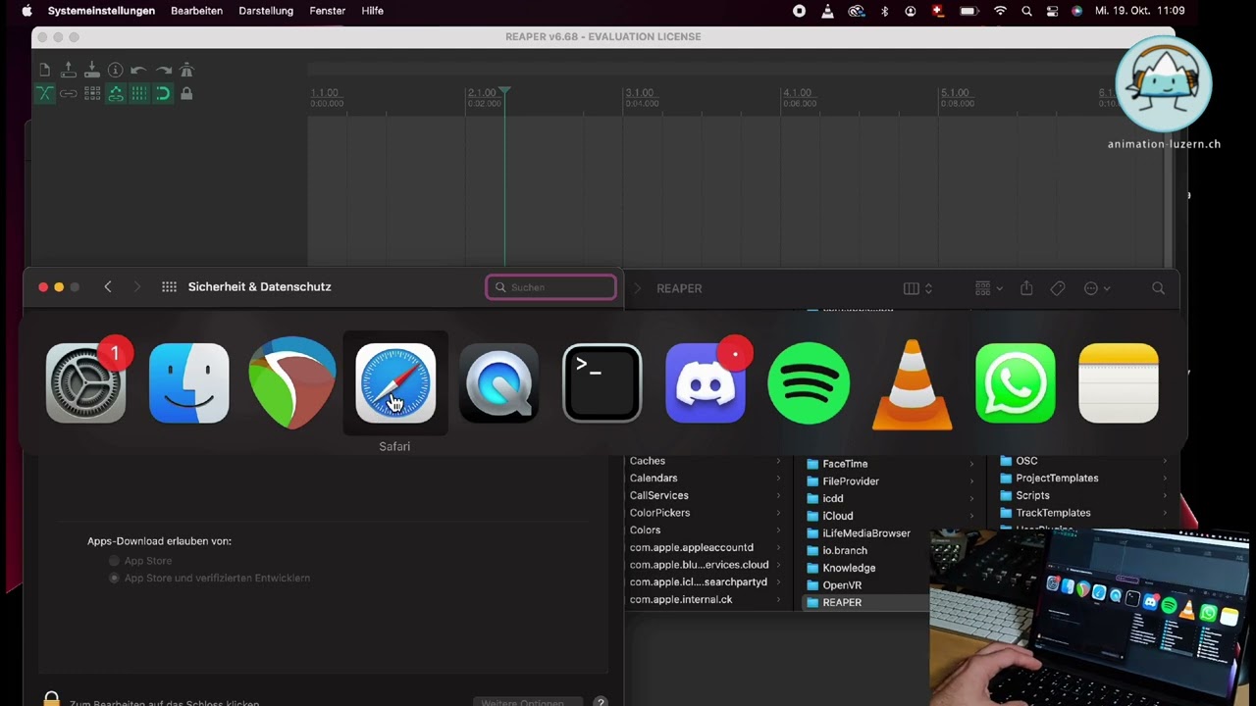
Task: Toggle REAPER item grouping chain-link icon
Action: (69, 93)
